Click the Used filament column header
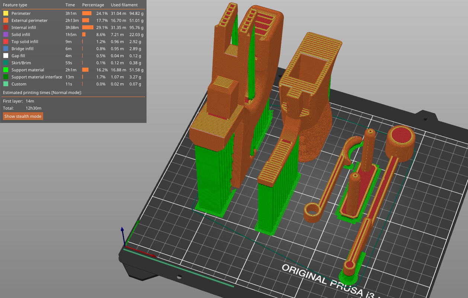 pyautogui.click(x=124, y=5)
